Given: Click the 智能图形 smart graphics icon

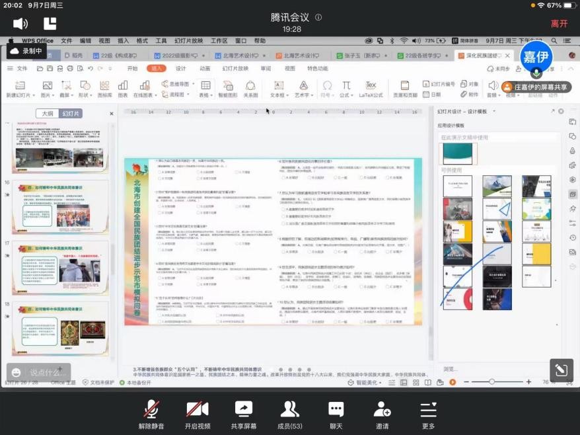Looking at the screenshot, I should click(227, 89).
